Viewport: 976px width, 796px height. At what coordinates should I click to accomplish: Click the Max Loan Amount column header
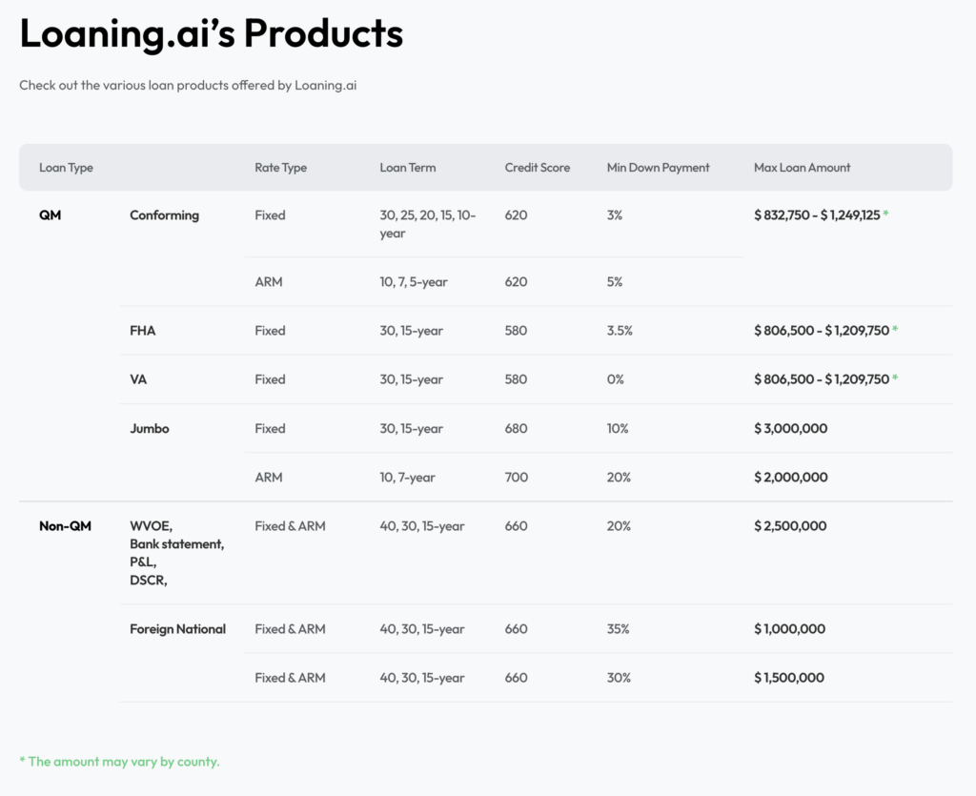coord(802,168)
